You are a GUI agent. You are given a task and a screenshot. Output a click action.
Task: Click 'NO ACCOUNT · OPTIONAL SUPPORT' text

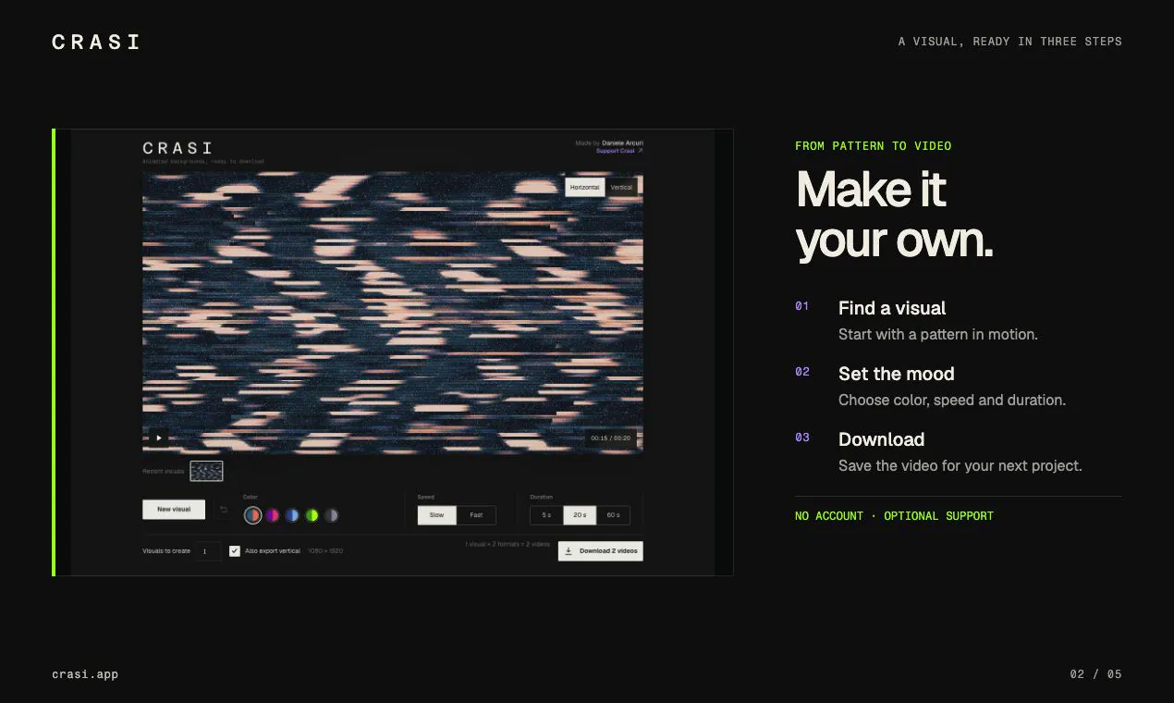pos(894,516)
